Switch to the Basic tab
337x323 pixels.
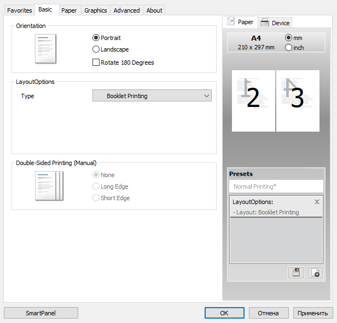pyautogui.click(x=47, y=10)
